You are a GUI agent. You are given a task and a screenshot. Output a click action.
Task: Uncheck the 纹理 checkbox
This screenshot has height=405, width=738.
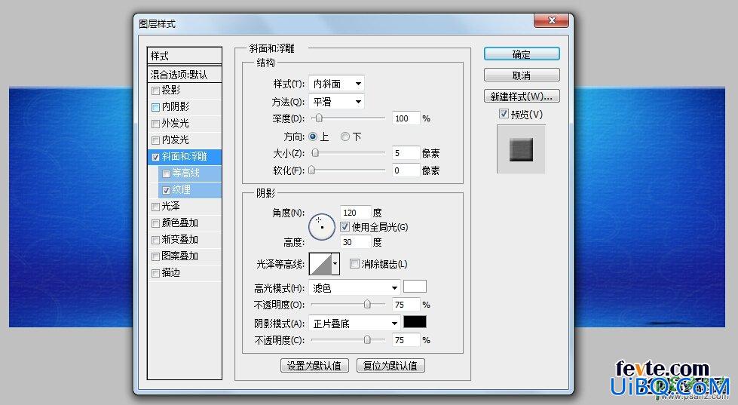pyautogui.click(x=166, y=190)
